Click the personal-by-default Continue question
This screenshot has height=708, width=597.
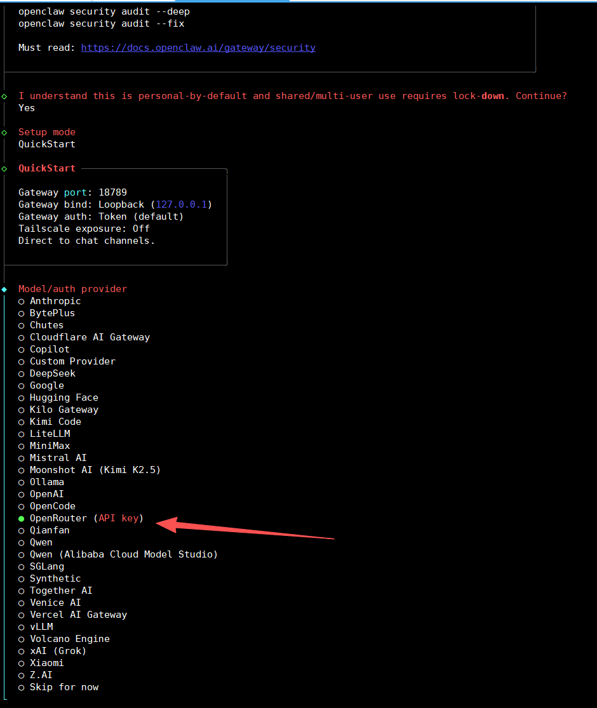293,96
